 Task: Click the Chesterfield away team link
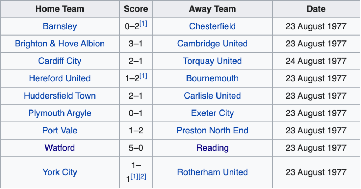pyautogui.click(x=212, y=26)
